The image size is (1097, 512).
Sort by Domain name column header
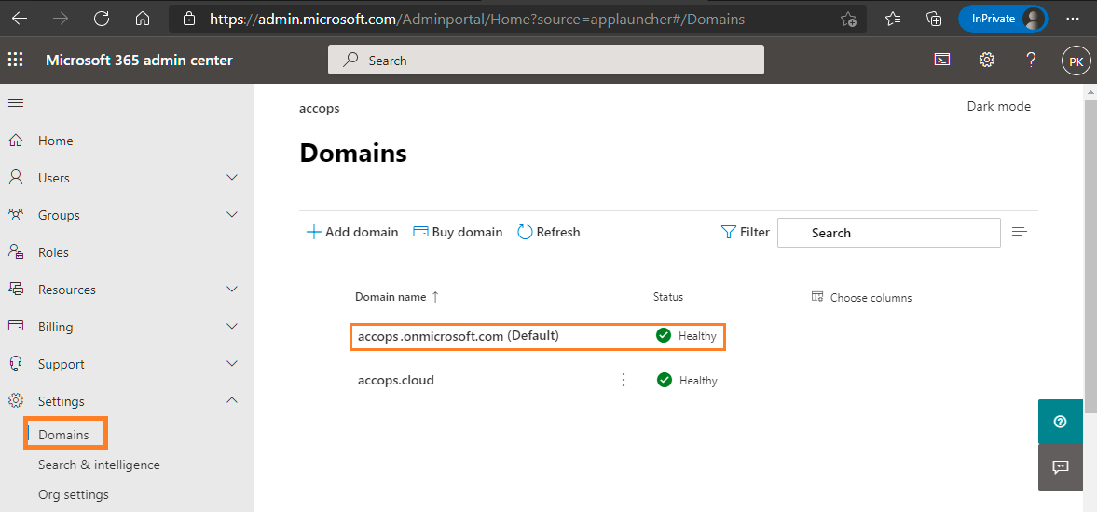[390, 297]
